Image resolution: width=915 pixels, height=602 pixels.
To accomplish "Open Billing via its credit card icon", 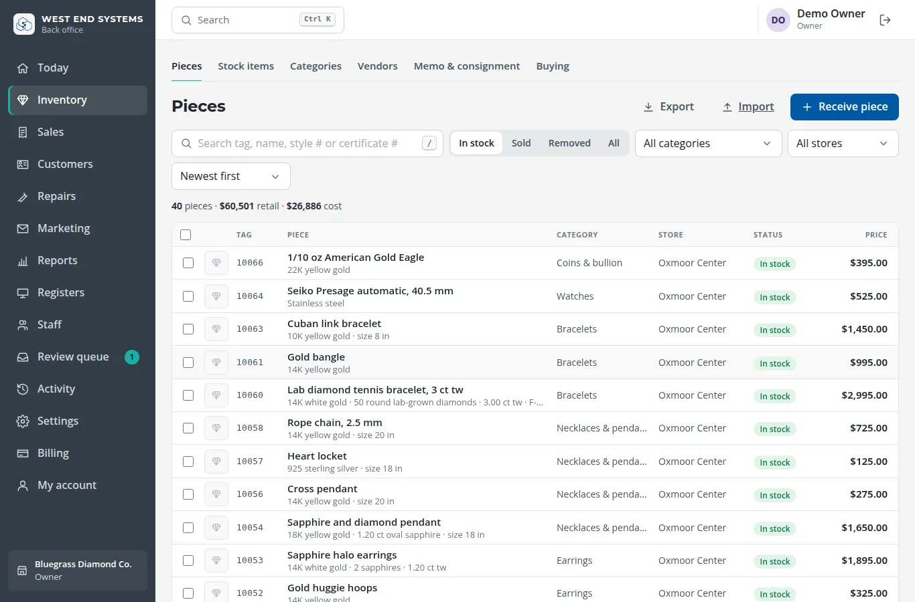I will point(23,454).
